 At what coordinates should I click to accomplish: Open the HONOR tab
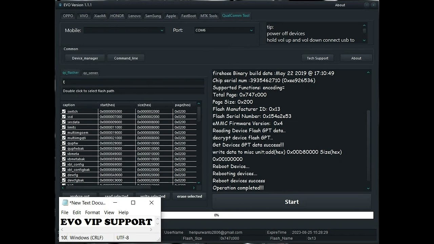click(117, 16)
